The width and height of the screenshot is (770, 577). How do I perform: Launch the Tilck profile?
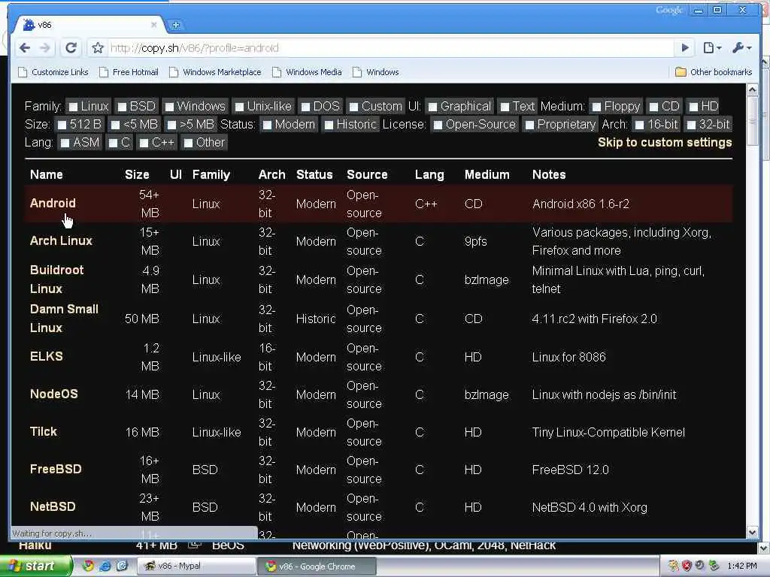coord(43,432)
